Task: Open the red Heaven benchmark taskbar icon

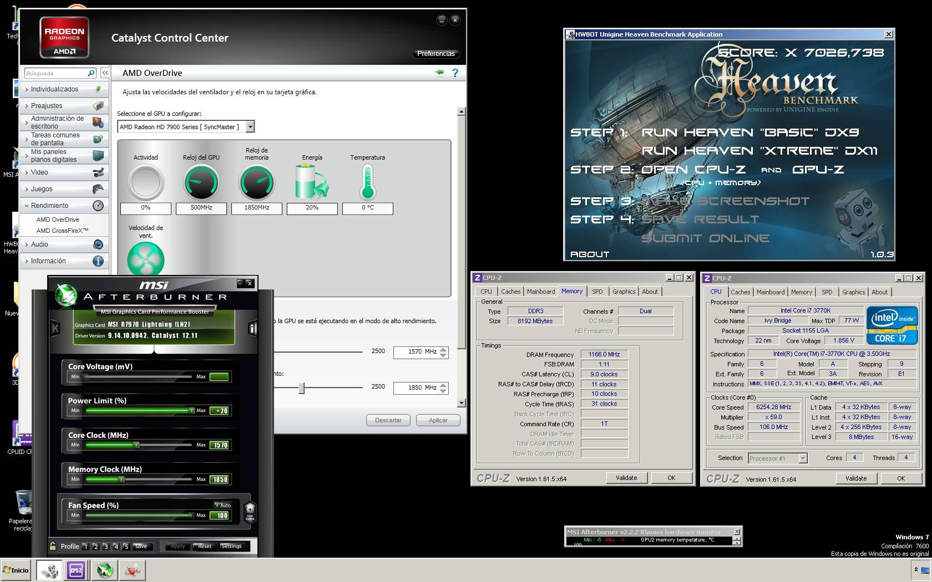Action: tap(133, 570)
